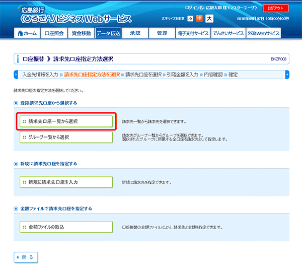The height and width of the screenshot is (278, 302).
Task: Click right arrow of step progress bar
Action: point(287,75)
